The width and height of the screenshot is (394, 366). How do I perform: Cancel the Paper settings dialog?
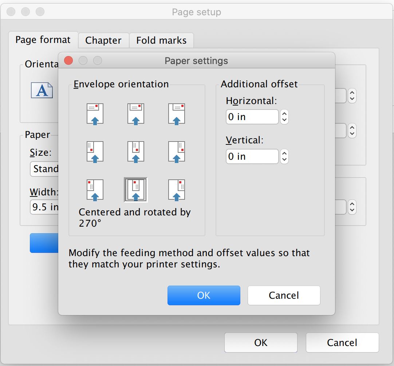284,295
